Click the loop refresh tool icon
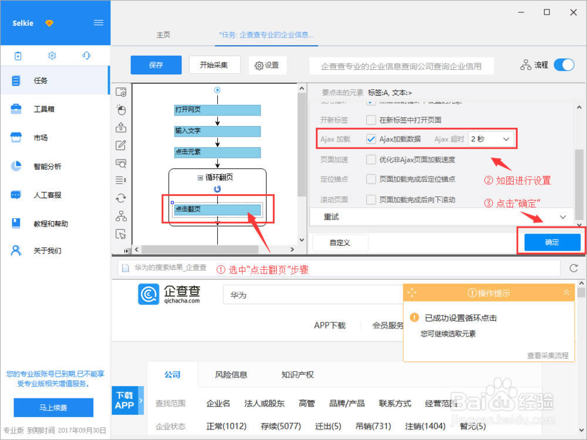Screen dimensions: 587x440 point(121,198)
